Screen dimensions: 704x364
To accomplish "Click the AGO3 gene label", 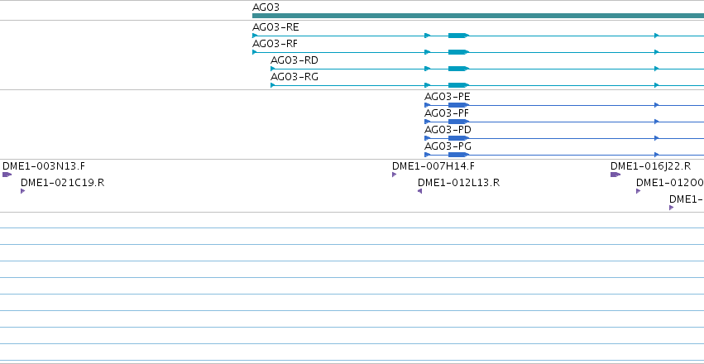I will [x=266, y=7].
